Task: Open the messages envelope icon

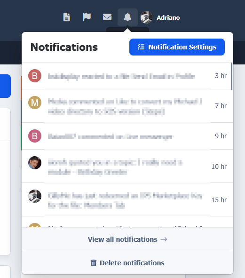Action: pyautogui.click(x=107, y=17)
